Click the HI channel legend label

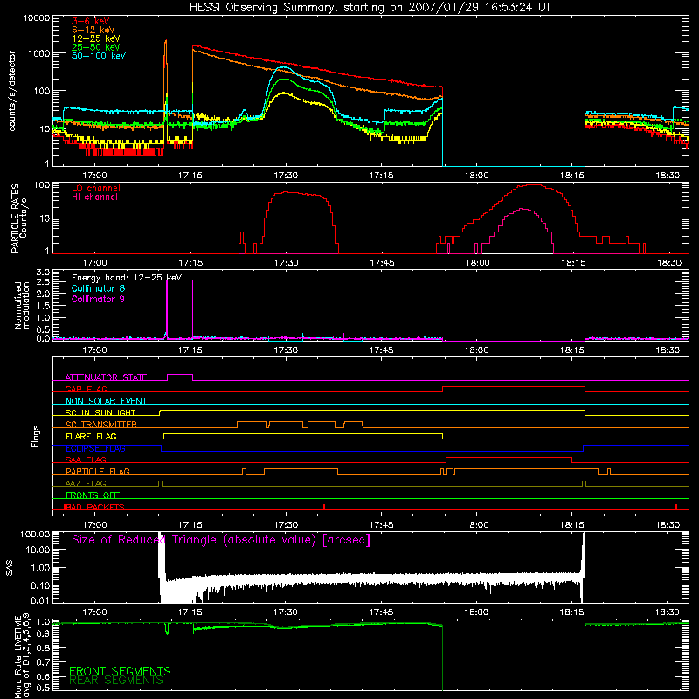point(94,197)
